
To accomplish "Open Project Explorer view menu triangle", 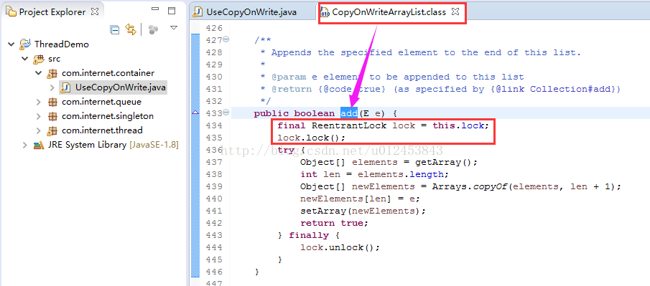I will click(174, 28).
